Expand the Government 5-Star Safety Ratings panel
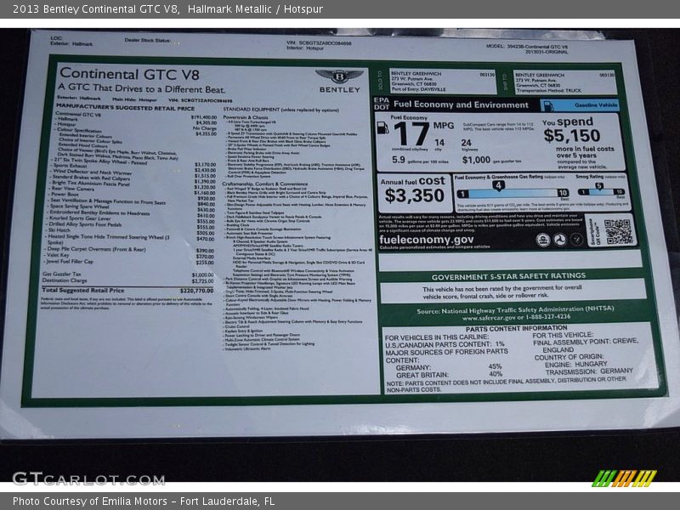Viewport: 680px width, 510px height. coord(508,276)
